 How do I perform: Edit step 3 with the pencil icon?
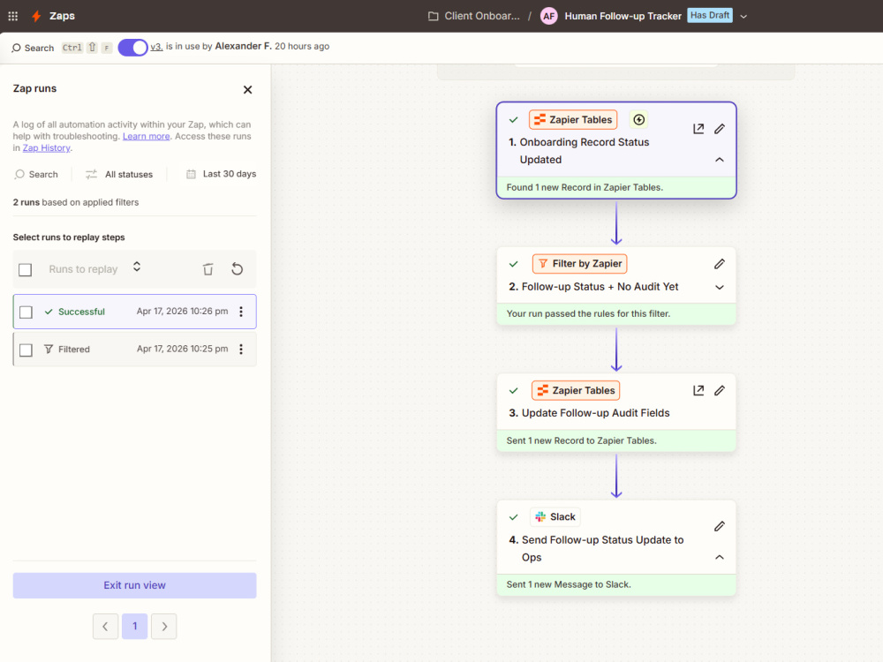click(x=719, y=390)
